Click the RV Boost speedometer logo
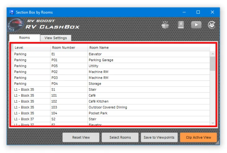Viewport: 227px width, 153px height. tap(16, 25)
